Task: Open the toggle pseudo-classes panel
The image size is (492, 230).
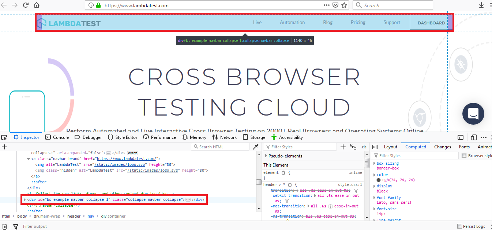Action: [353, 147]
